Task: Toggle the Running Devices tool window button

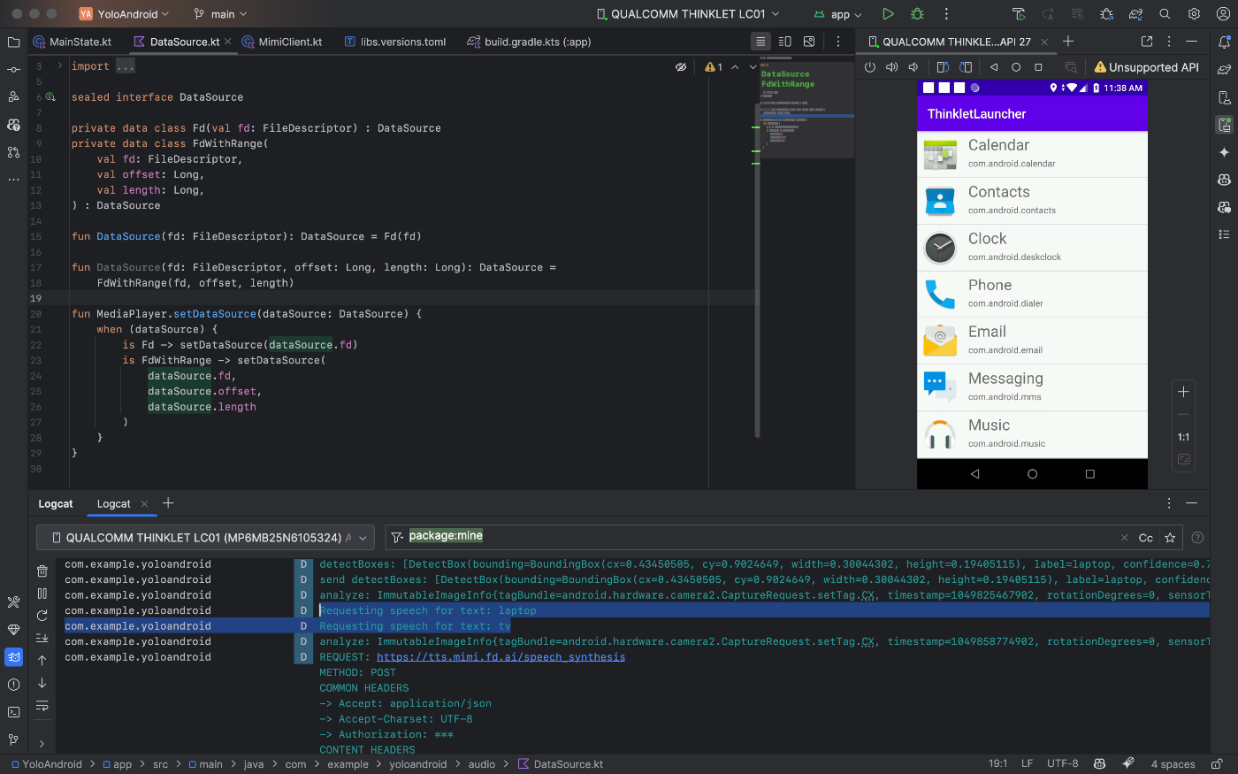Action: coord(1225,125)
